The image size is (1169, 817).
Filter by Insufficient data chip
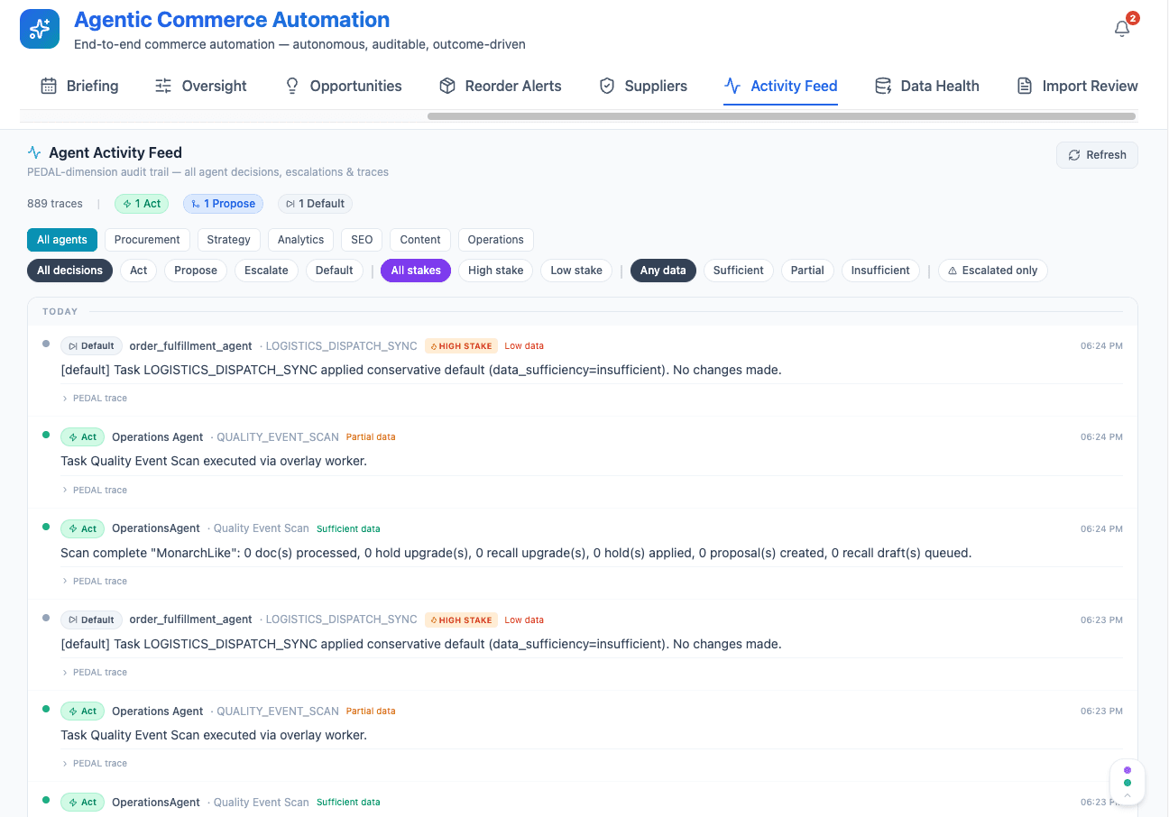pyautogui.click(x=881, y=271)
